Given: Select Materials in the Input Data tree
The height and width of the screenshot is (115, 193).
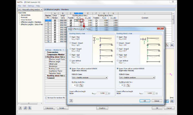Looking at the screenshot, I should 24,17.
